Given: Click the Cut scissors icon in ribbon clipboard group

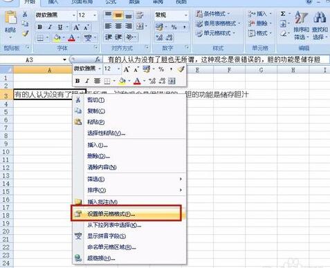Looking at the screenshot, I should 25,15.
